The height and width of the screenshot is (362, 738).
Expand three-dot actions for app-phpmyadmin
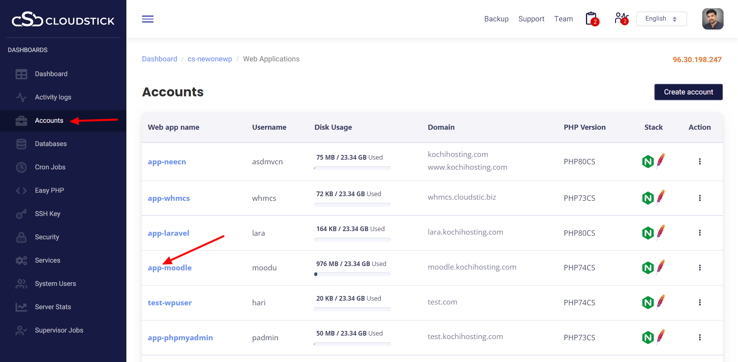pyautogui.click(x=700, y=338)
